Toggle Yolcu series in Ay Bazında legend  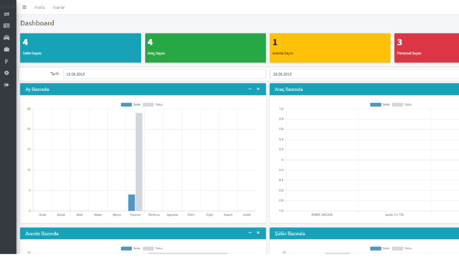click(x=152, y=105)
